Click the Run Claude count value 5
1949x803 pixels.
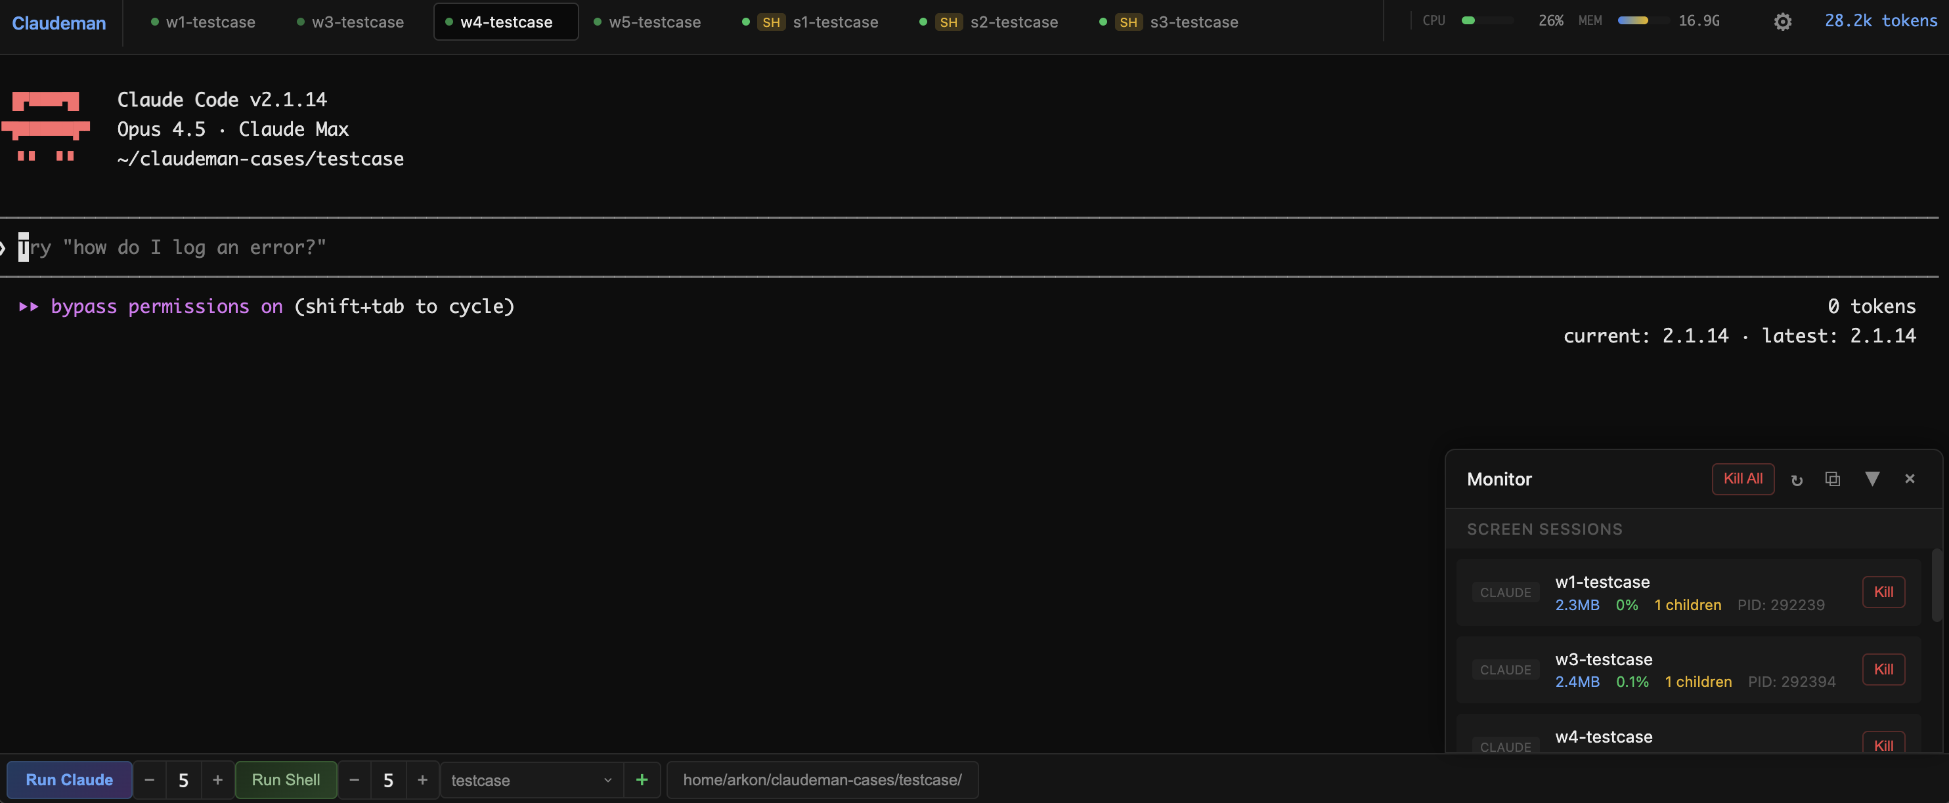click(x=183, y=779)
